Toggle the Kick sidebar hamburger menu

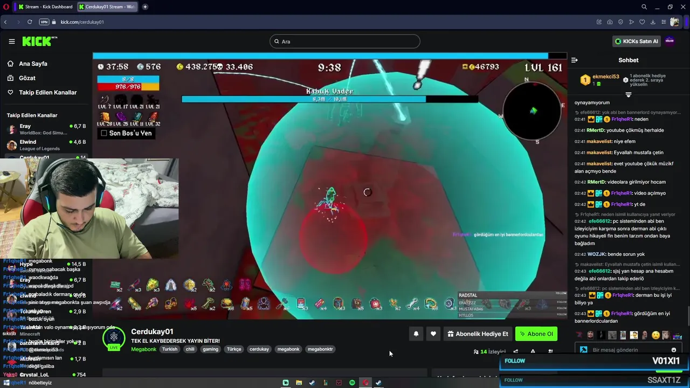11,41
